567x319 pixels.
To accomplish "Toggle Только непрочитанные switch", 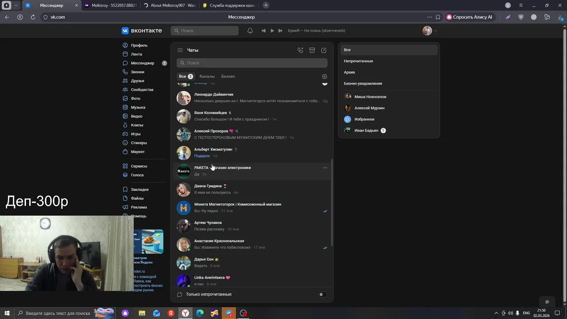I will [323, 294].
